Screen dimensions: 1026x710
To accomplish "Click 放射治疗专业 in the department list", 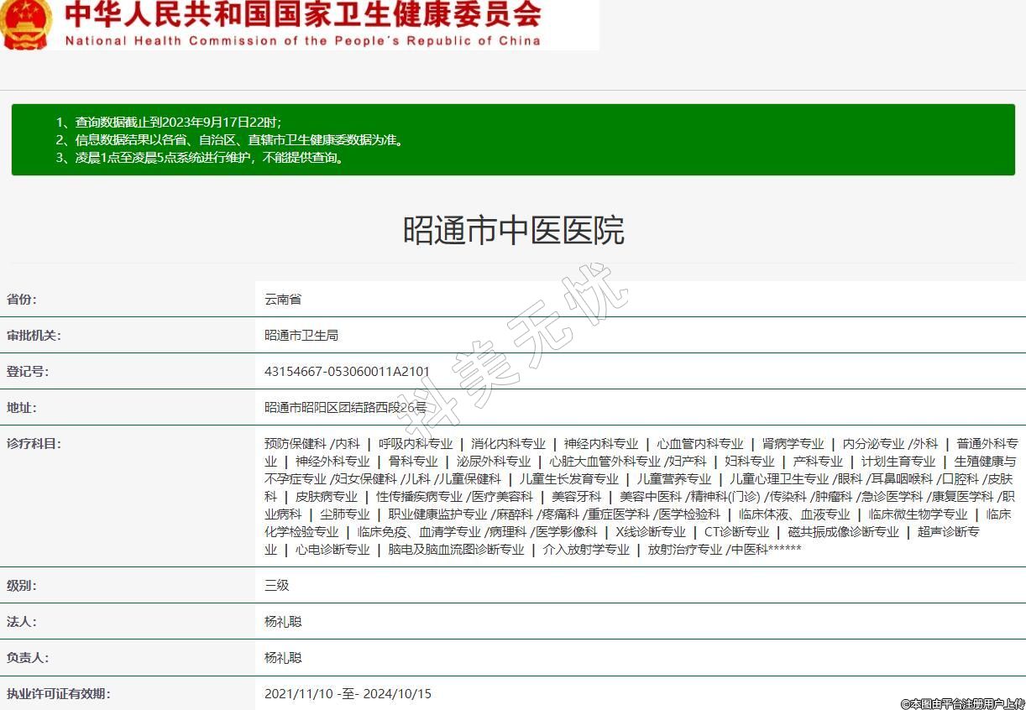I will tap(684, 549).
